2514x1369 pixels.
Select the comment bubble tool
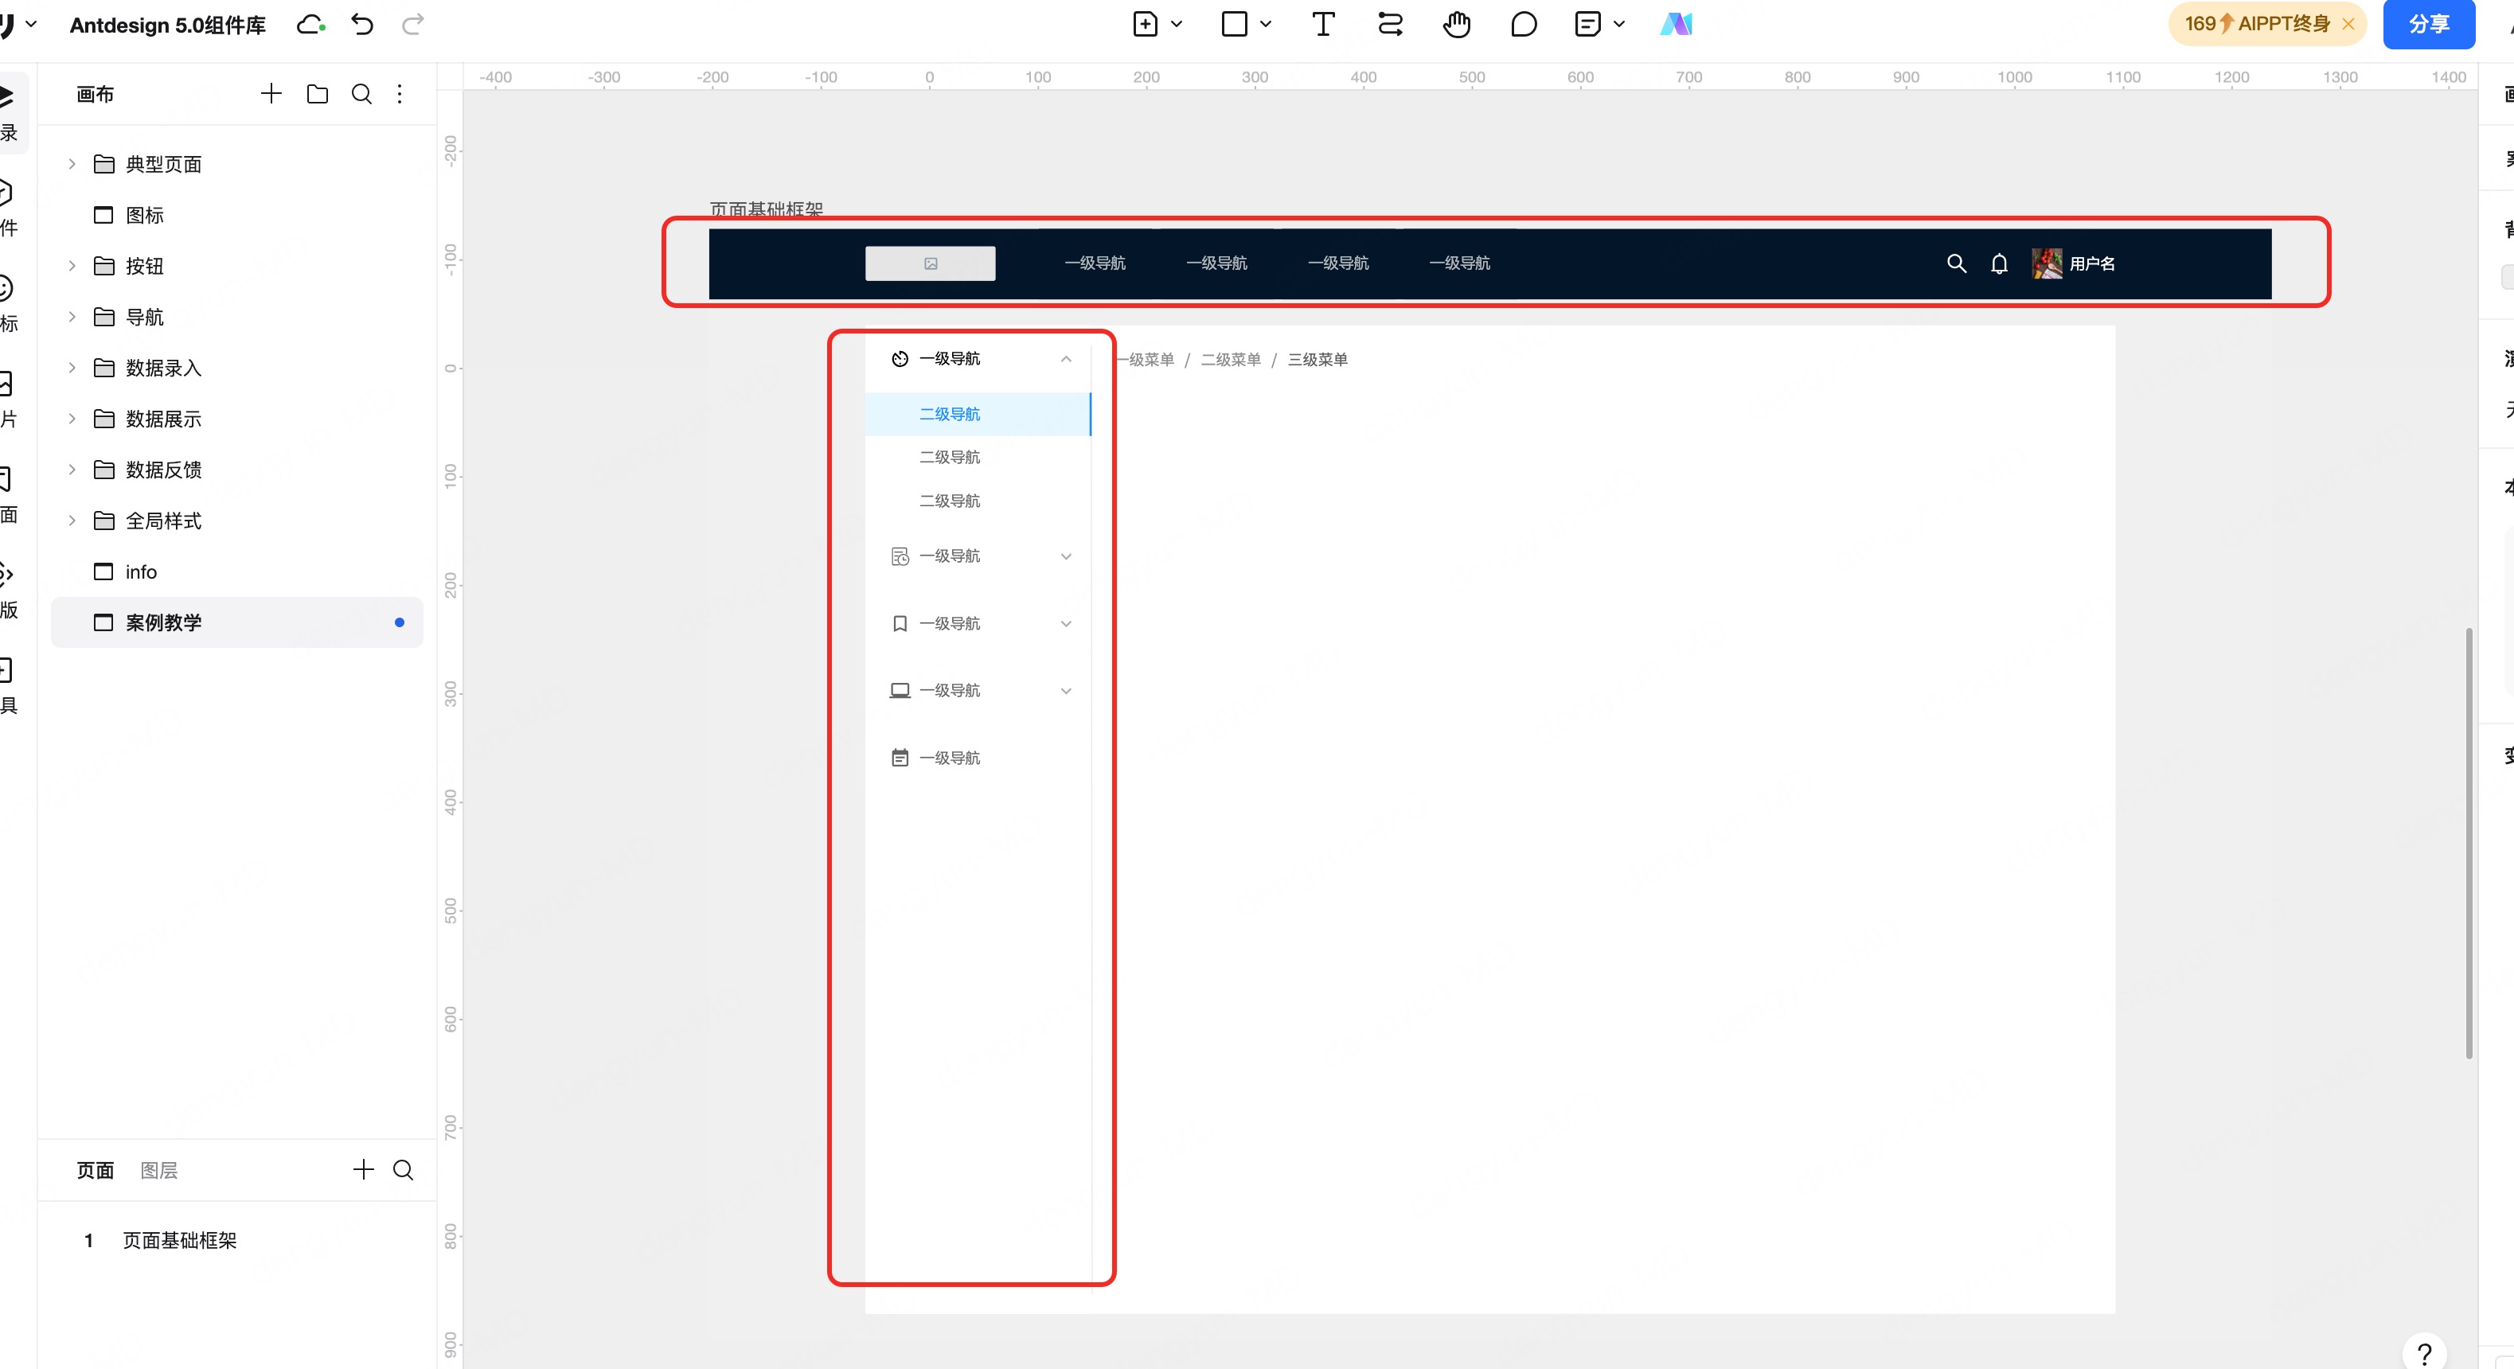click(x=1524, y=25)
